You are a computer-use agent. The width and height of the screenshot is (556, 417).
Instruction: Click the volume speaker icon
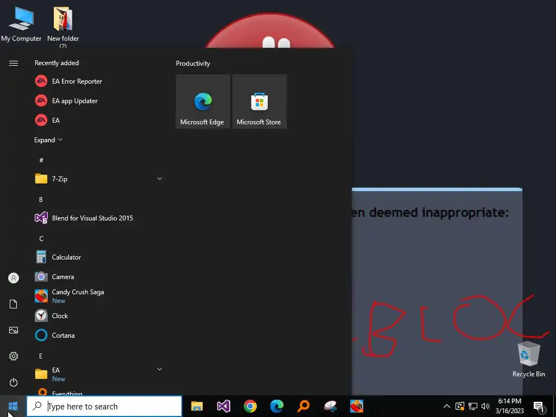point(485,406)
